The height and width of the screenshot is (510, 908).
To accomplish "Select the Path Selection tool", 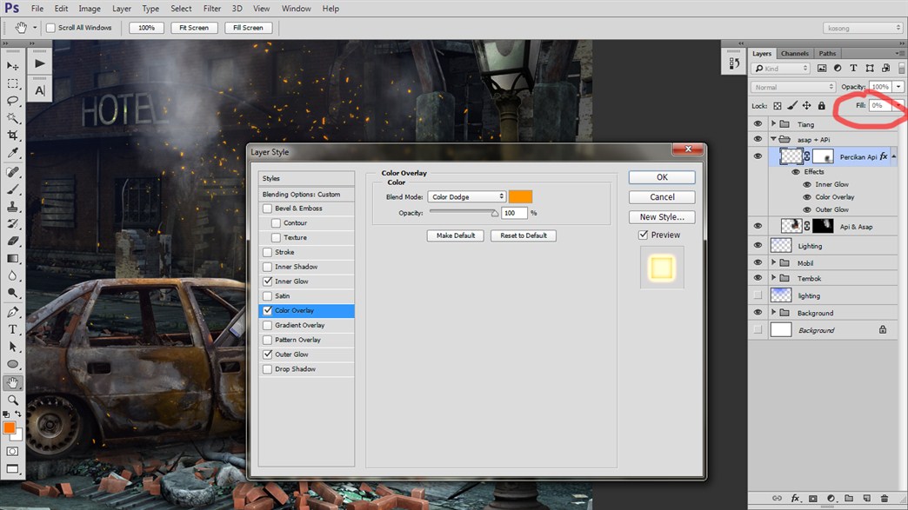I will [x=13, y=347].
